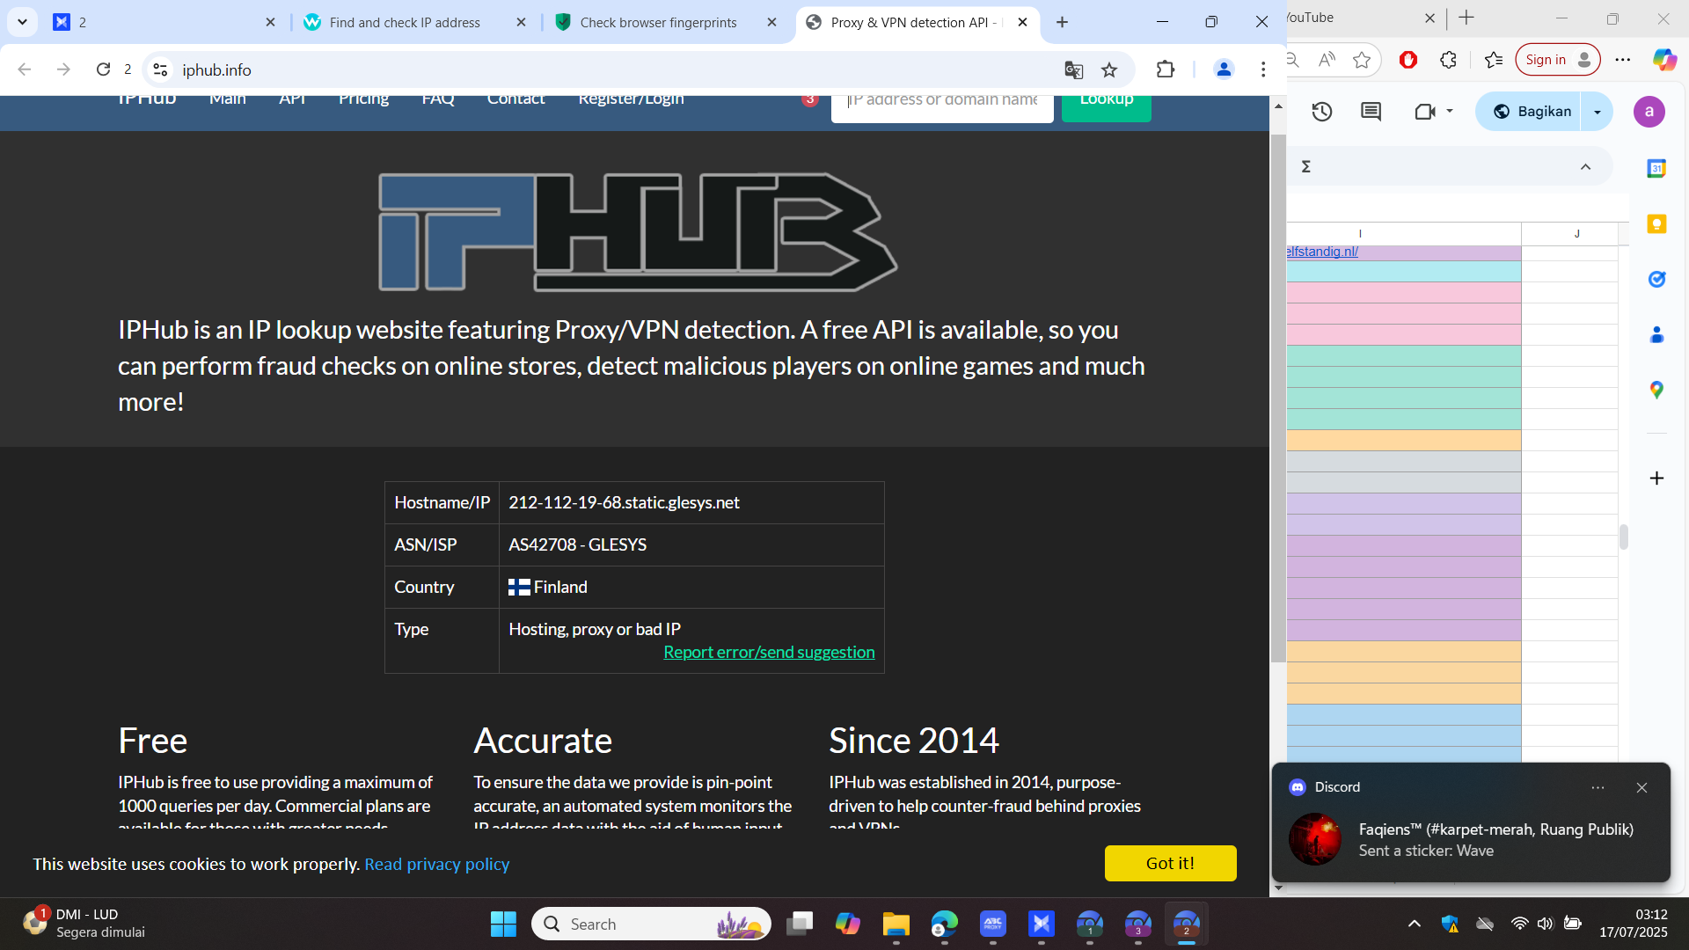This screenshot has height=950, width=1689.
Task: Open Google Tasks in the Sheets side panel
Action: pyautogui.click(x=1656, y=279)
